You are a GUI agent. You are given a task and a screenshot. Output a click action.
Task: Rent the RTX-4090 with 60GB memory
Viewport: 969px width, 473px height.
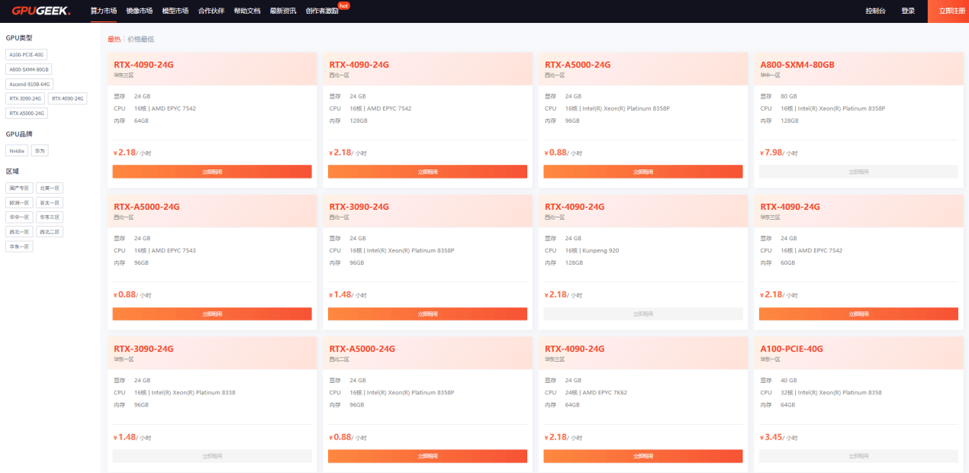tap(858, 314)
